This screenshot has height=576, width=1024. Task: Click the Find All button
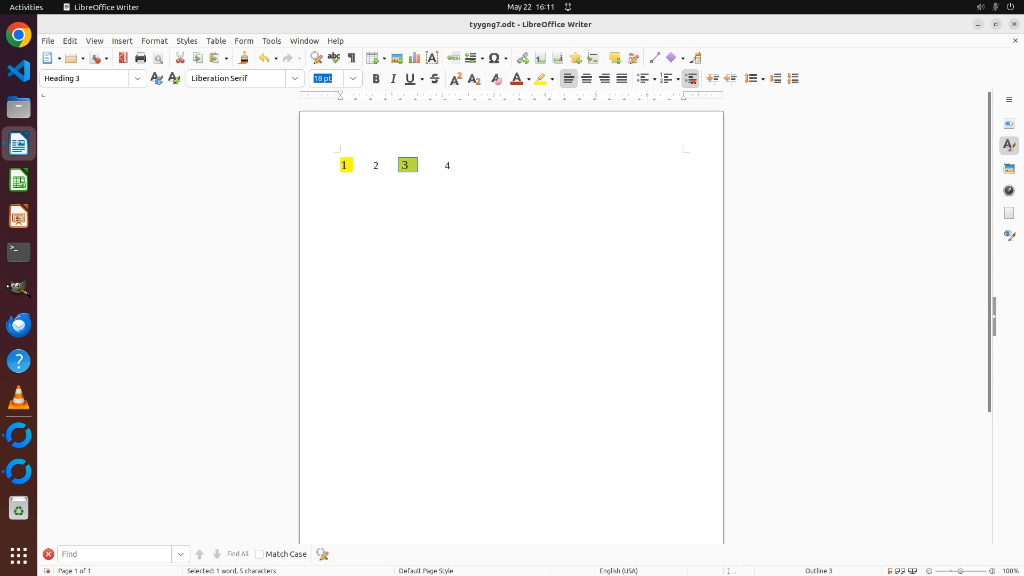[237, 554]
